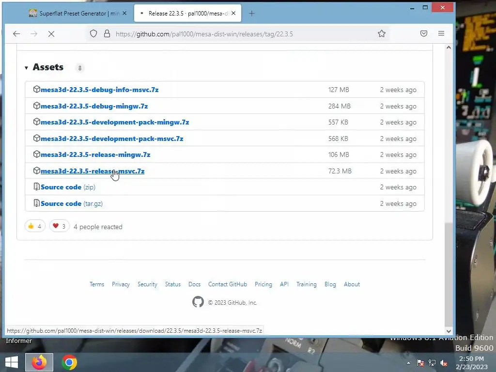
Task: Open the Firefox application menu
Action: [441, 33]
